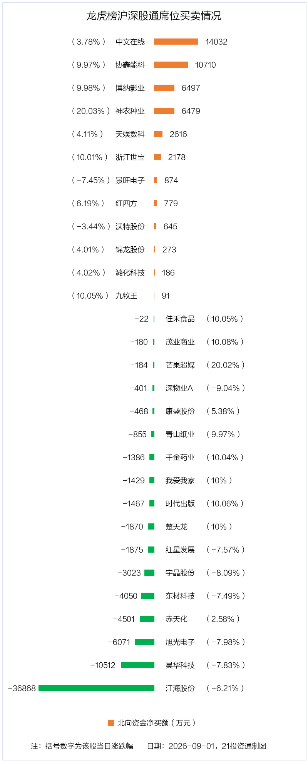Click the value 14032

point(216,42)
